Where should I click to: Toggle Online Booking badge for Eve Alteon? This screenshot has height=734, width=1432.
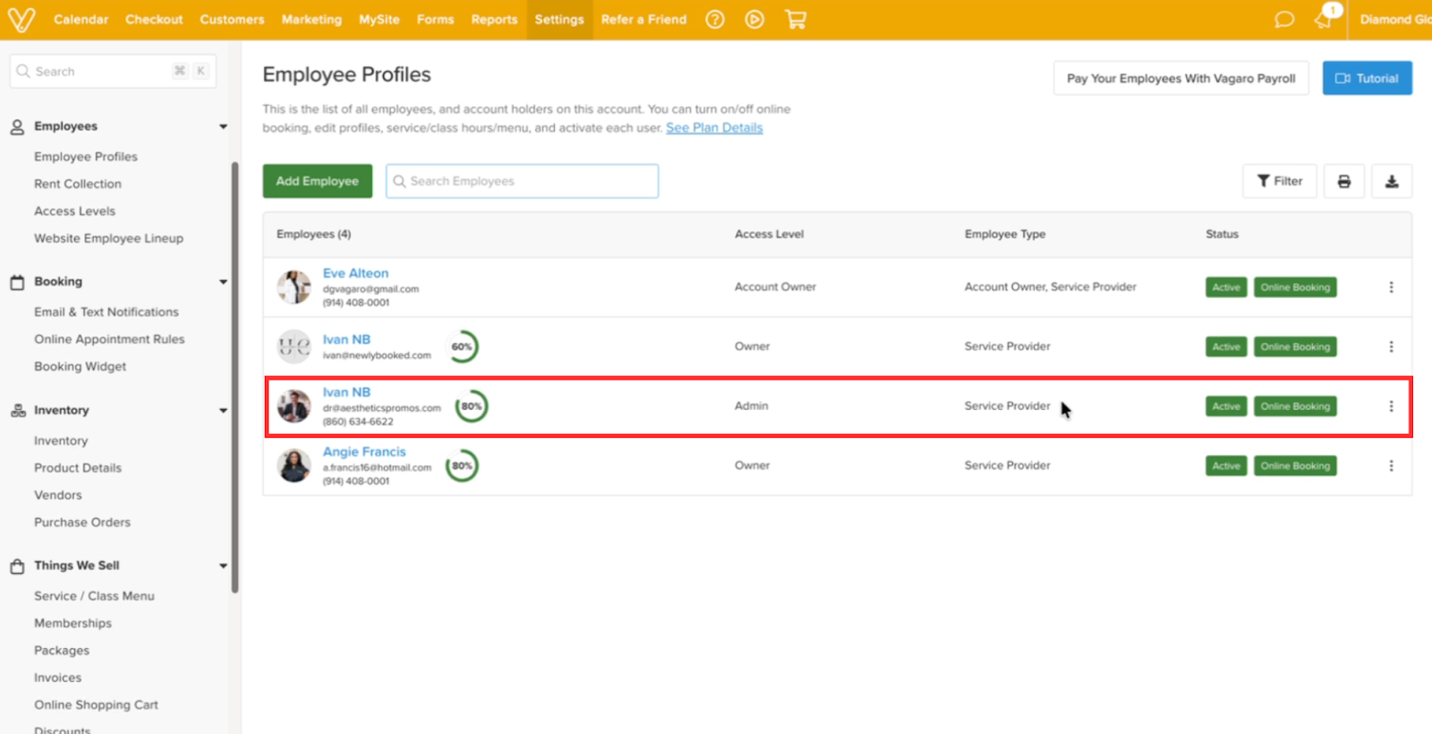(1294, 287)
